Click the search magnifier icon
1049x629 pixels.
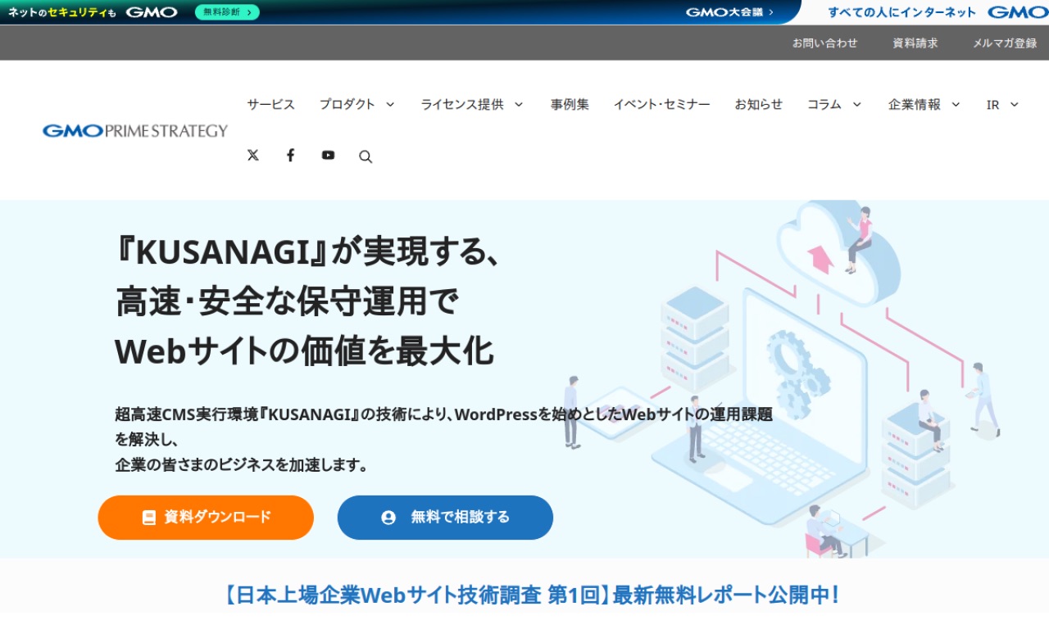[366, 156]
